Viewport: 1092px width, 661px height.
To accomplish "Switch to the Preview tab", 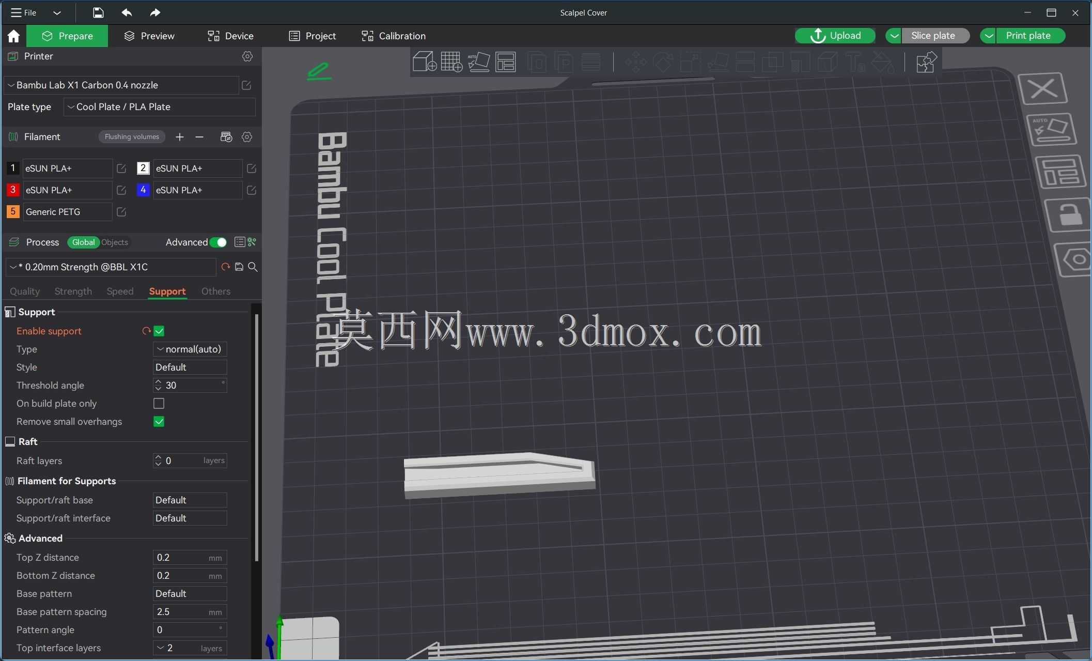I will [x=149, y=36].
